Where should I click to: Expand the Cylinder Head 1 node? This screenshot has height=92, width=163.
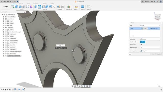[4, 39]
